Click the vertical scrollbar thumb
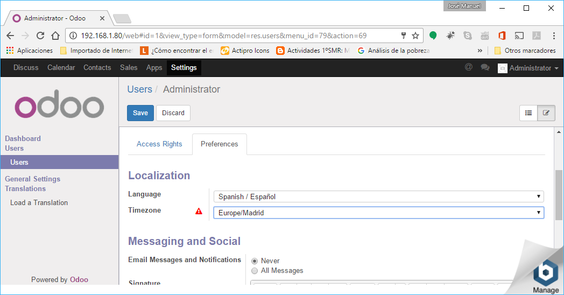 click(559, 194)
